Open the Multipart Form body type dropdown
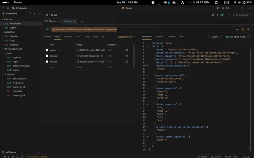Viewport: 254px width, 158px height. (126, 37)
